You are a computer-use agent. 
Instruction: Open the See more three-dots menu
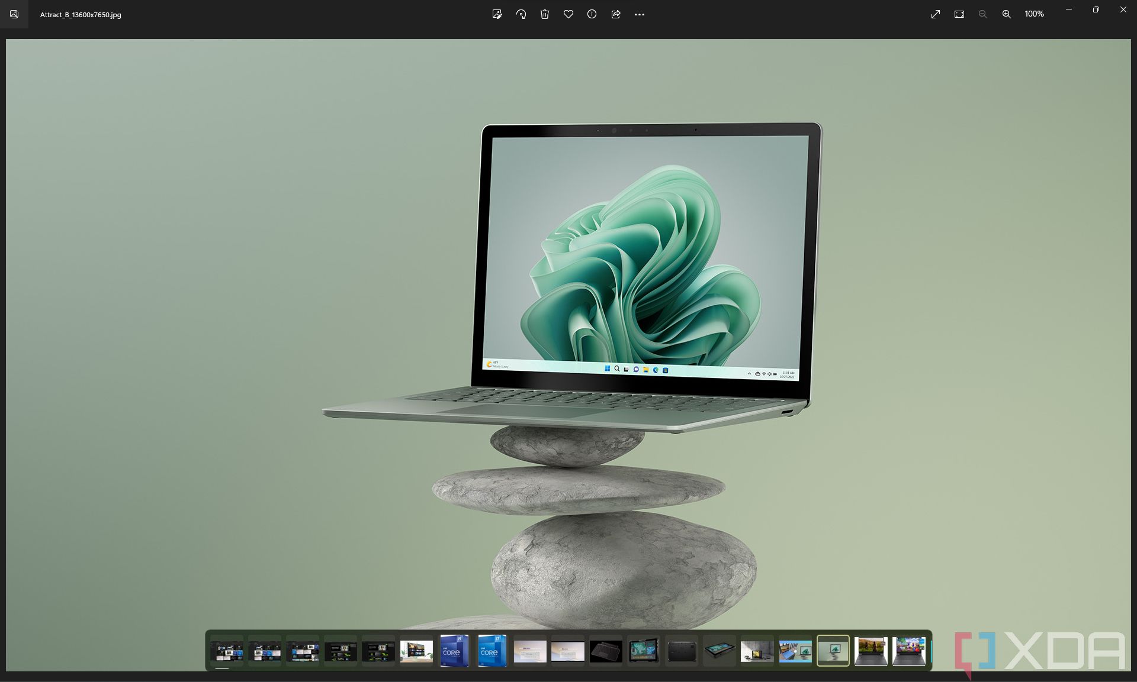click(x=640, y=14)
